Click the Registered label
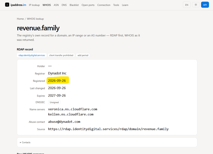This screenshot has height=154, width=213. click(39, 81)
